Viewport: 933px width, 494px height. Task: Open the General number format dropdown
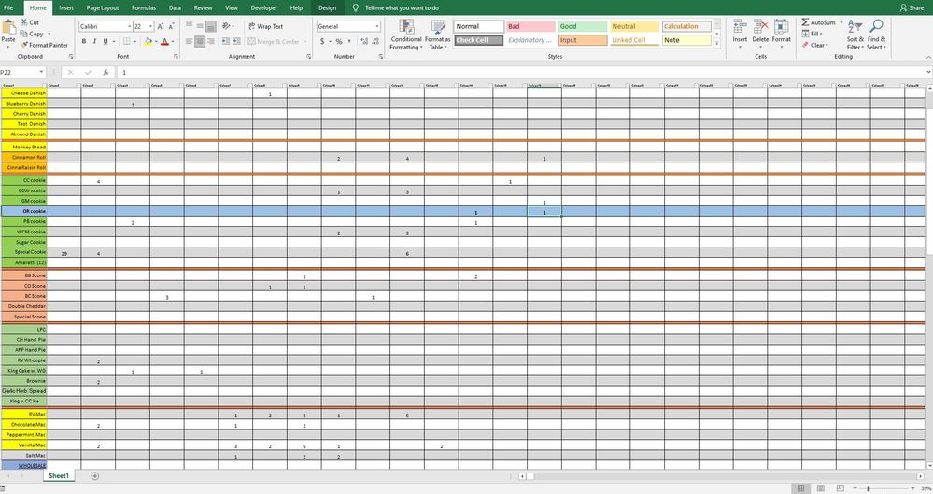pyautogui.click(x=376, y=26)
